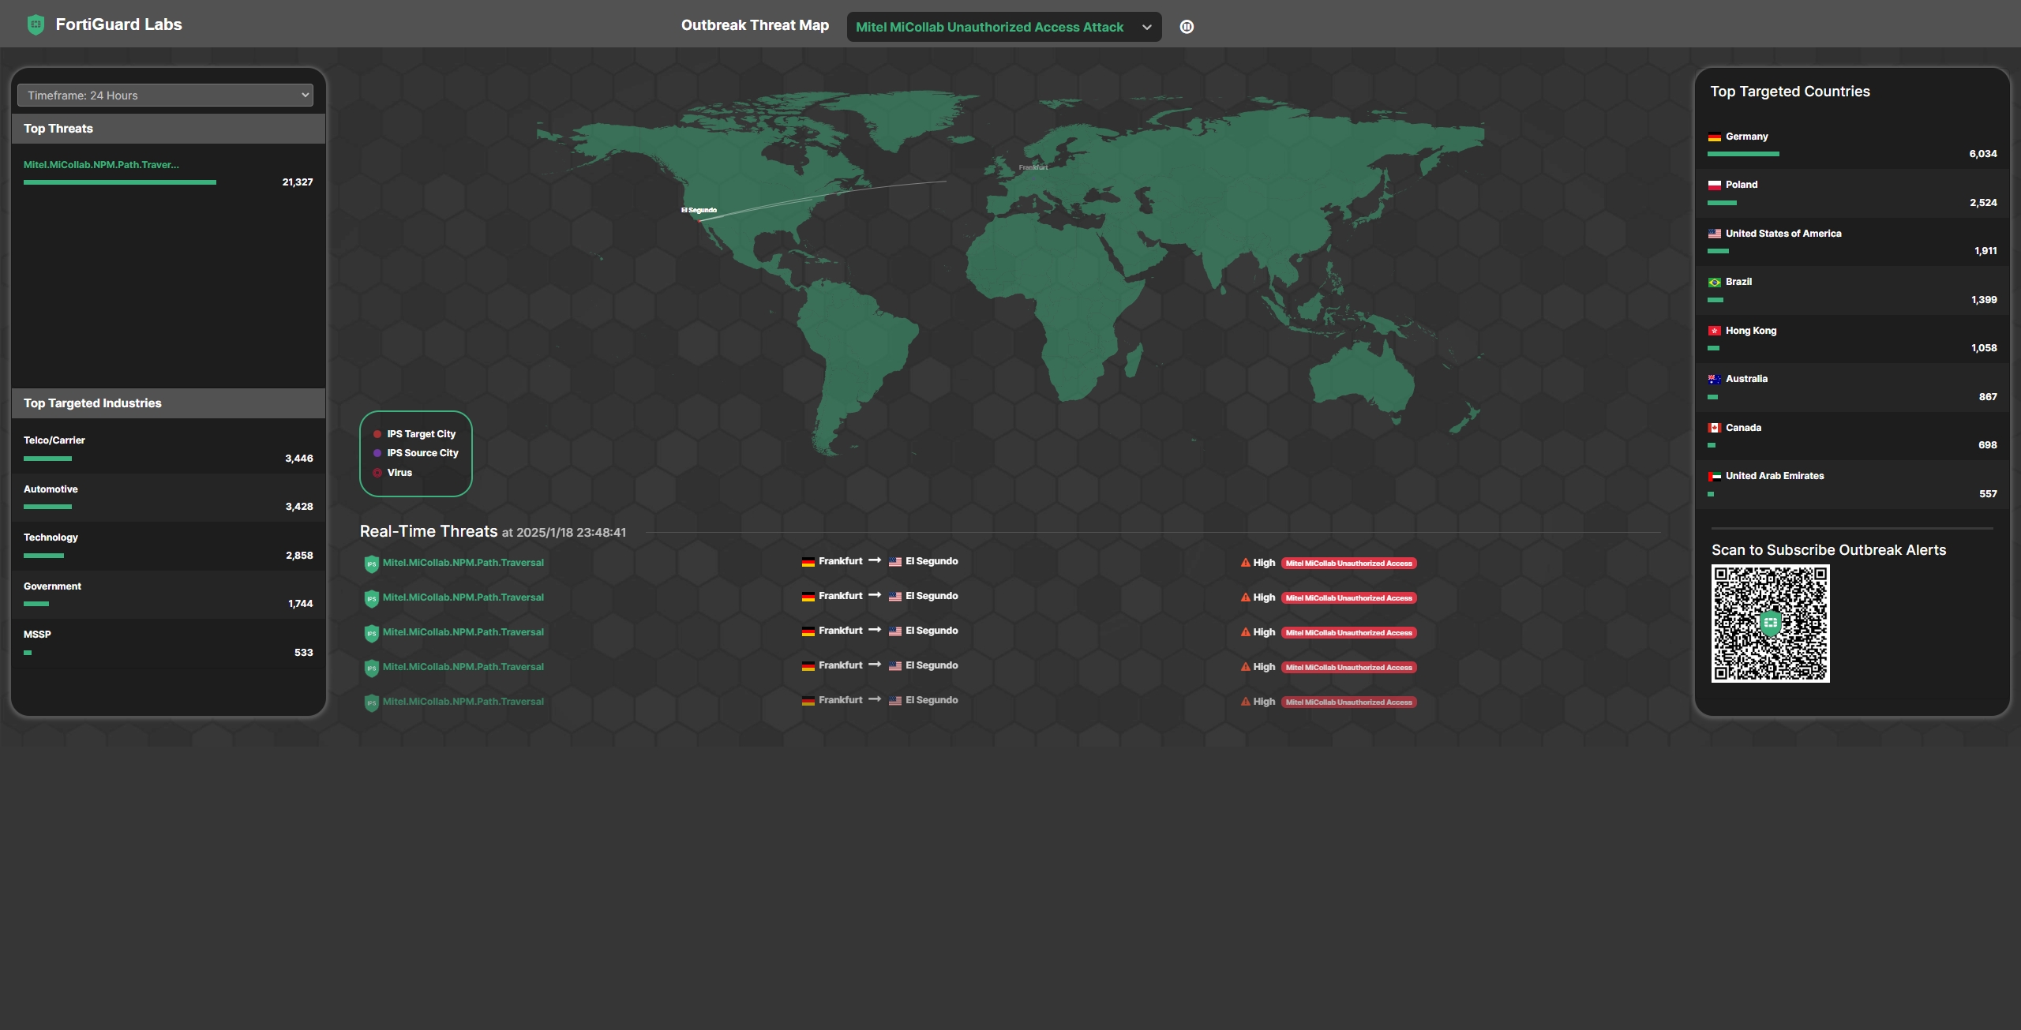Click the fourth row's Mitel MiCollab Unauthorized Access tag

(x=1348, y=668)
